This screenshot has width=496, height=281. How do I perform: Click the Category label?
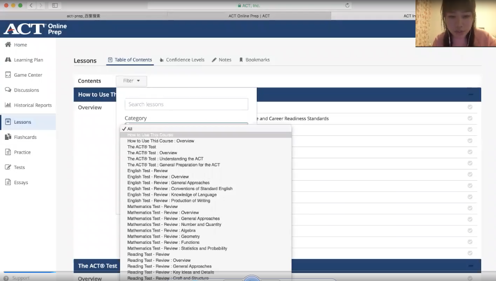[136, 118]
